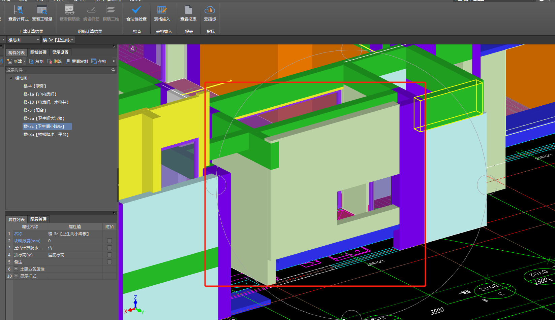Expand the 土建业务属性 property group
Screen dimensions: 555x320
click(x=16, y=269)
